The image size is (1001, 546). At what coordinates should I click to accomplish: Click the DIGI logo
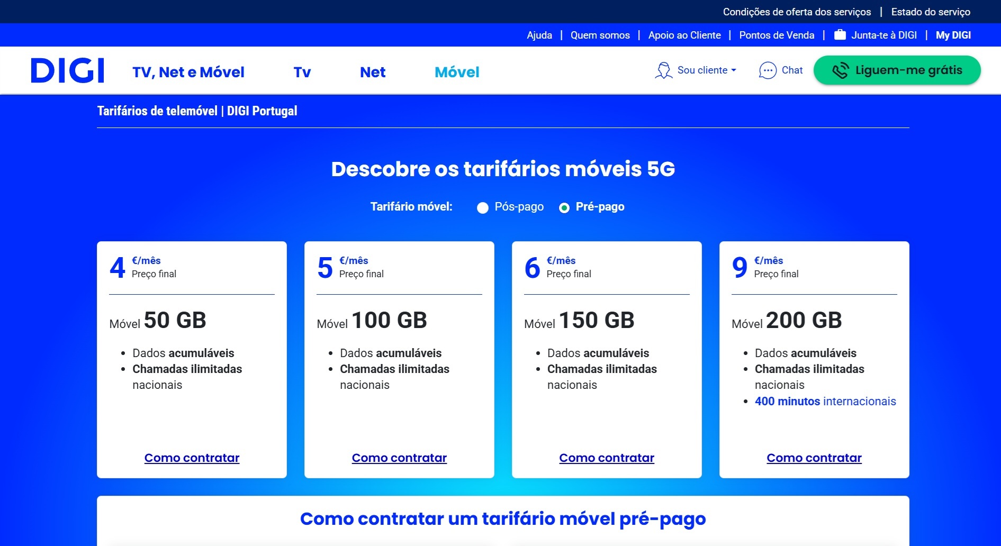(x=67, y=70)
